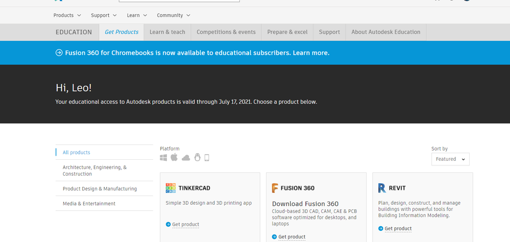Click Simple 3D design and 3D printing app text
The height and width of the screenshot is (242, 510).
coord(208,203)
